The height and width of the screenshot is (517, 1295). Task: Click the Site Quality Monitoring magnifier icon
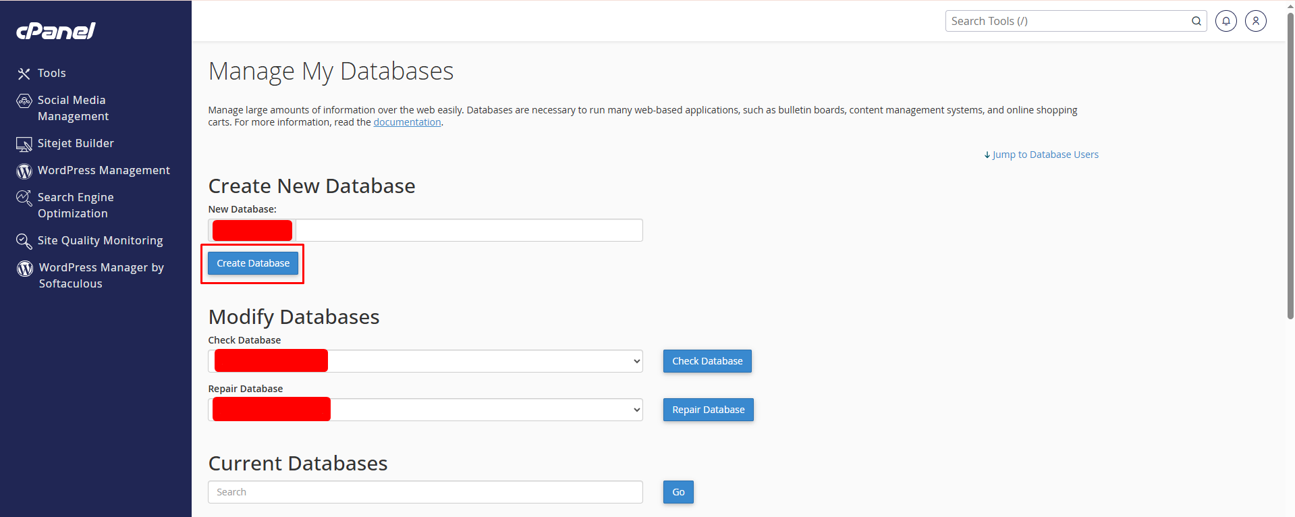[24, 241]
